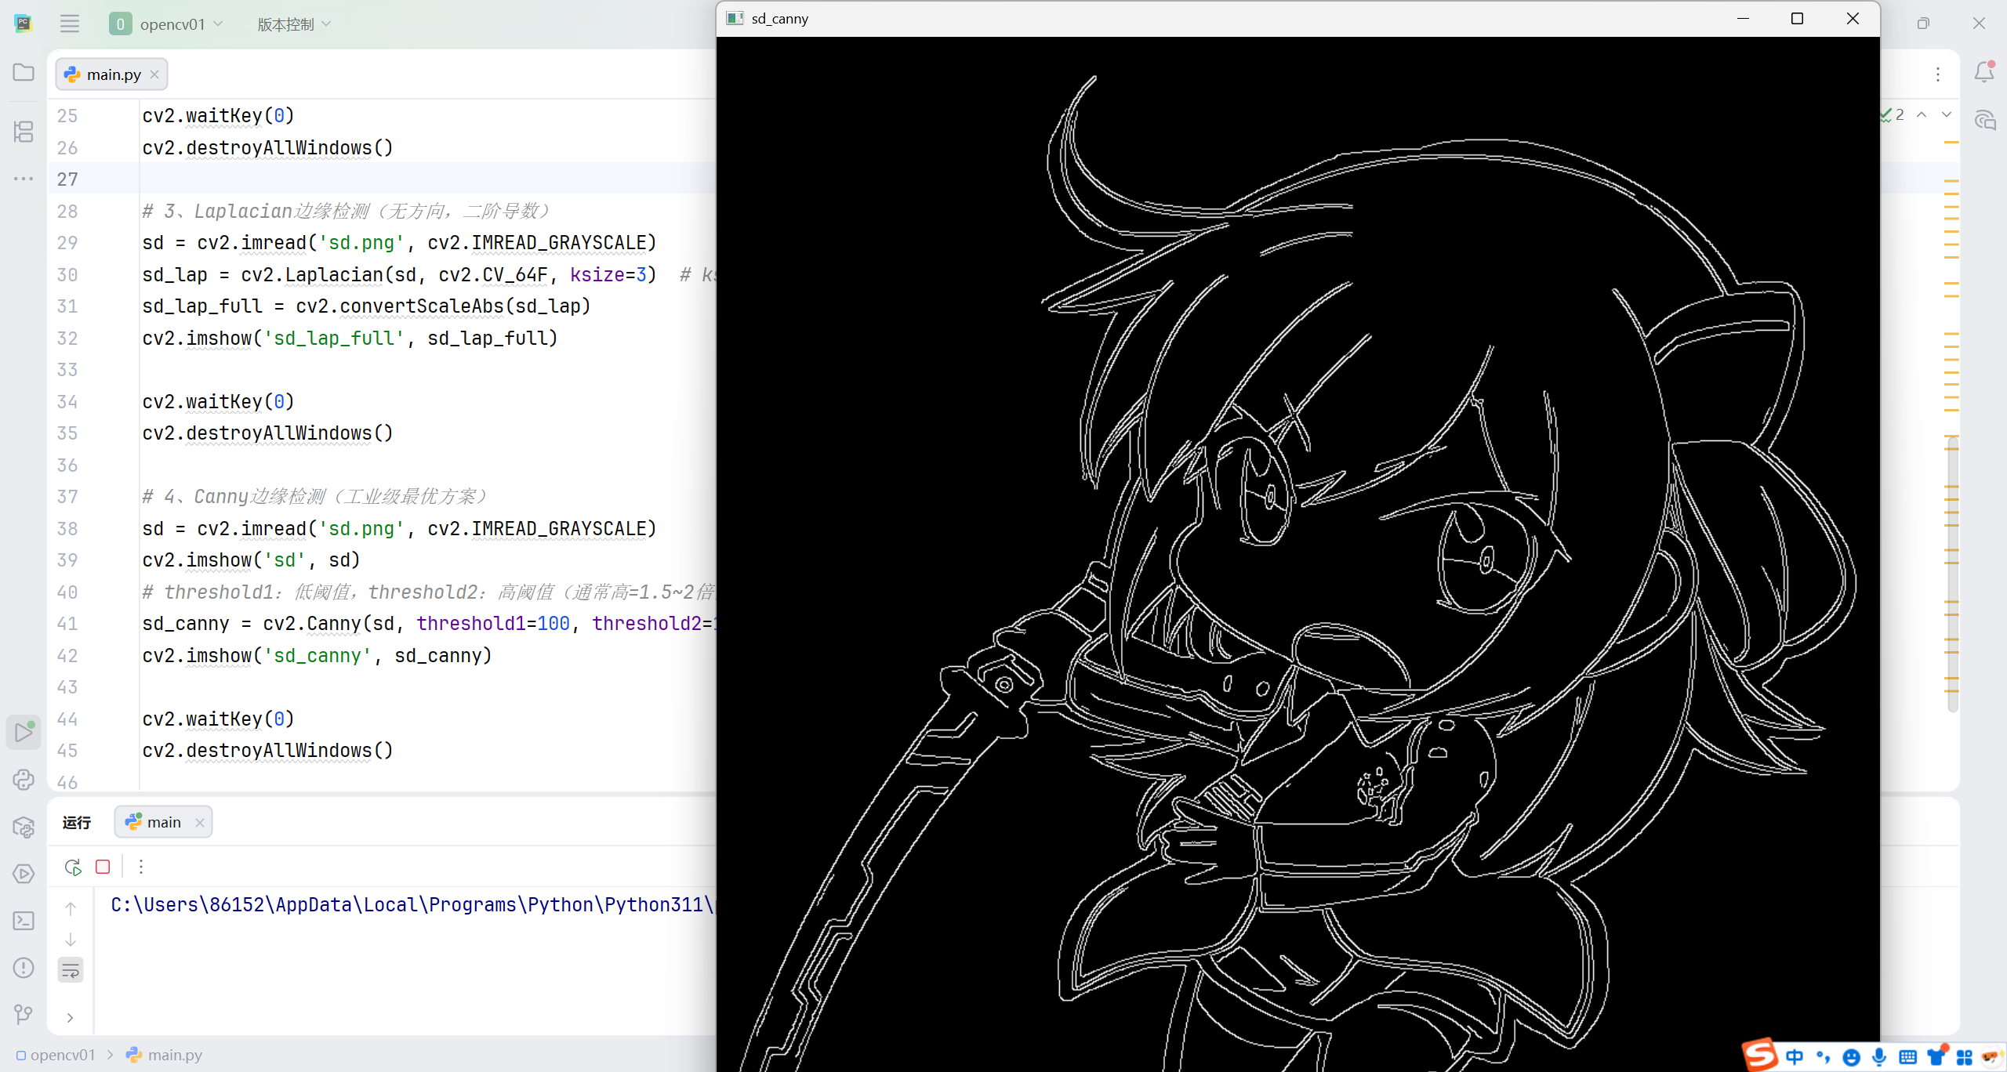Click opencv01 in breadcrumb bar

[61, 1055]
